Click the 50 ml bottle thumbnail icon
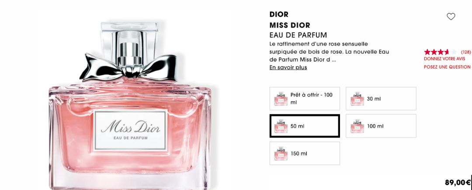 click(281, 126)
